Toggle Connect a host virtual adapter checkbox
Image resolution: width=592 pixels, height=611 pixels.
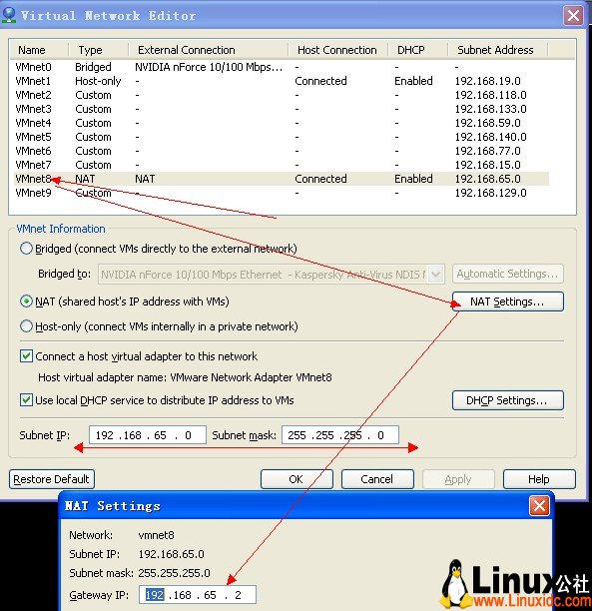tap(26, 355)
